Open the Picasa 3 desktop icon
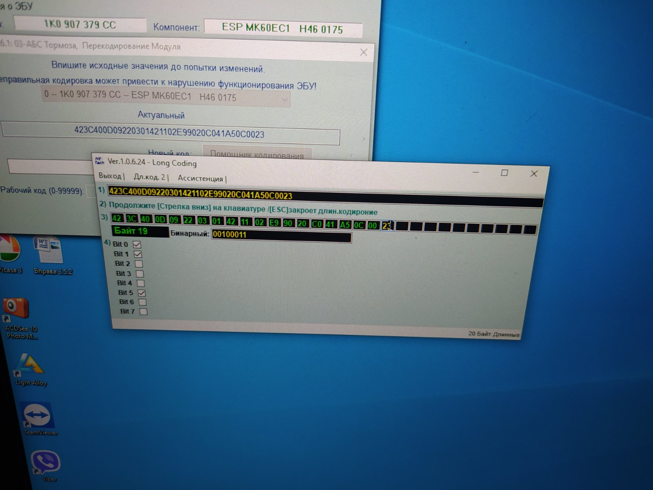The height and width of the screenshot is (490, 653). [10, 251]
